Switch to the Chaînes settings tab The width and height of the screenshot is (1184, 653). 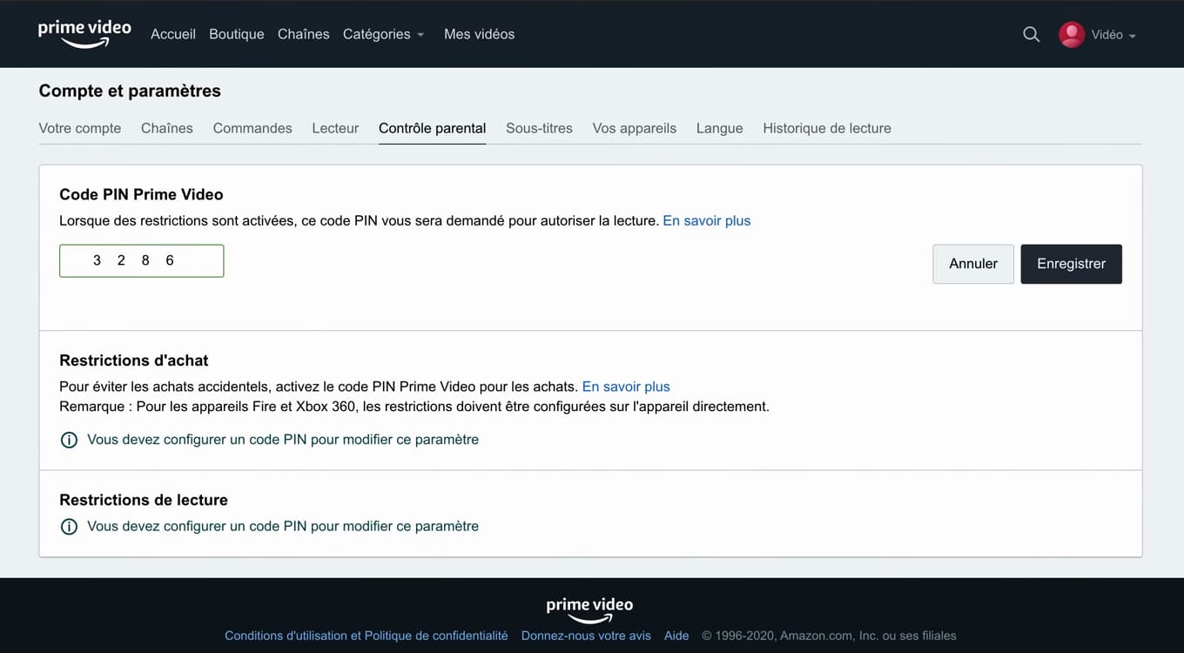tap(167, 128)
